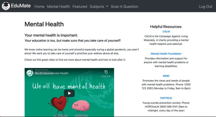Open the Featured page

tap(80, 6)
